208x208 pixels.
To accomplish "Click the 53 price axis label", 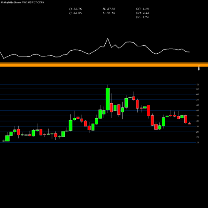I will [x=198, y=105].
